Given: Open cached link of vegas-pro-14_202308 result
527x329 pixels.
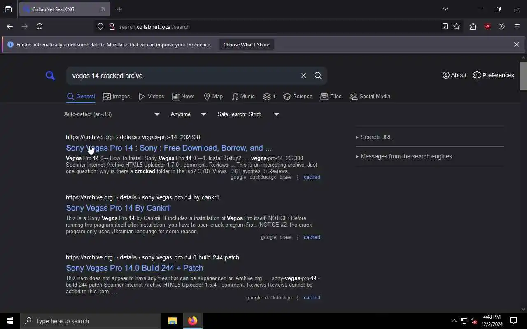Looking at the screenshot, I should coord(312,177).
